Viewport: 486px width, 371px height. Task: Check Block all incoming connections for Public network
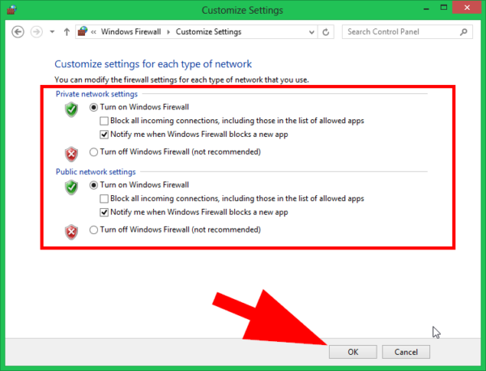[x=104, y=199]
